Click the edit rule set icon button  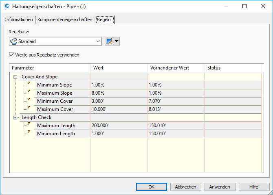pos(109,41)
